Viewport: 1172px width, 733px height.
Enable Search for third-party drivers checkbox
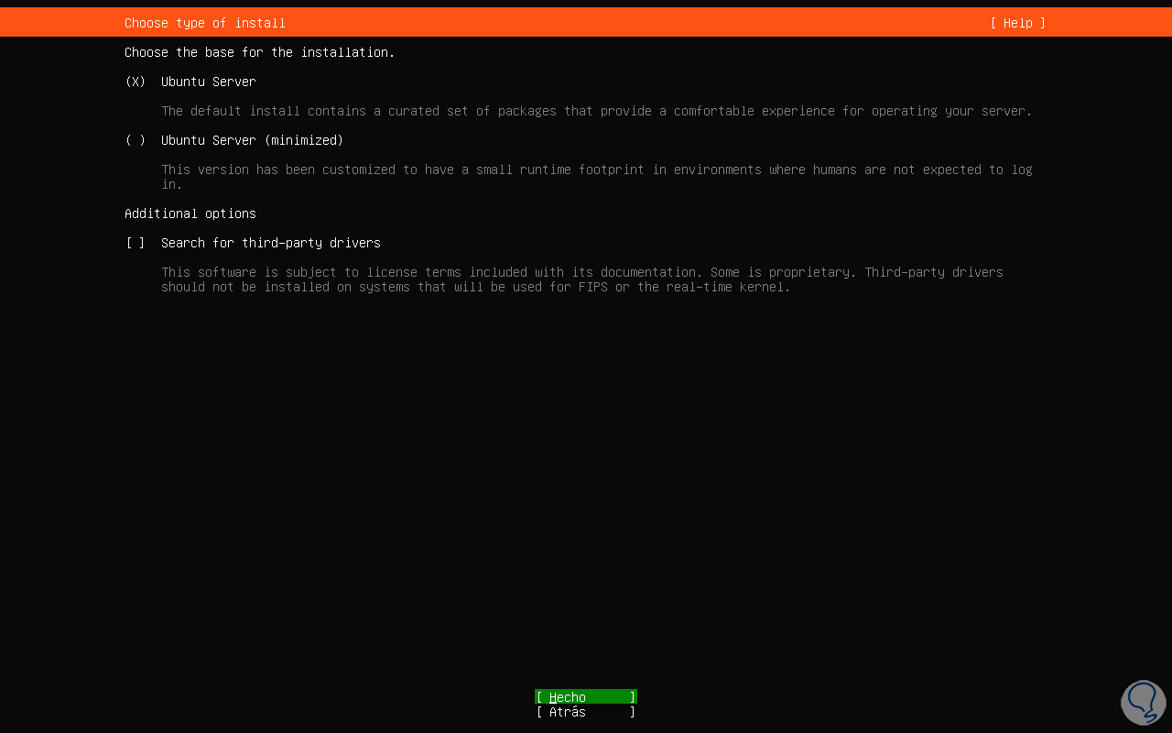pos(136,243)
